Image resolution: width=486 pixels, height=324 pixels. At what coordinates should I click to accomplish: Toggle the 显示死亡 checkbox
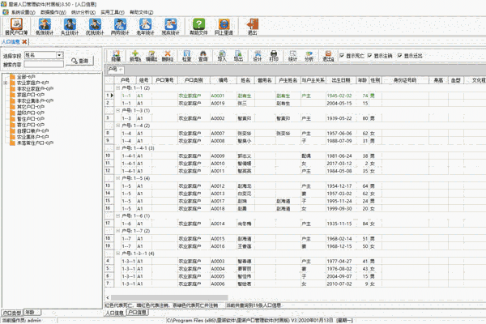[x=343, y=56]
